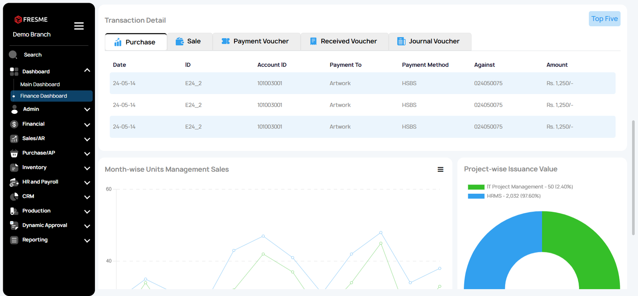Viewport: 638px width, 296px height.
Task: Toggle the sidebar hamburger menu
Action: pyautogui.click(x=79, y=26)
